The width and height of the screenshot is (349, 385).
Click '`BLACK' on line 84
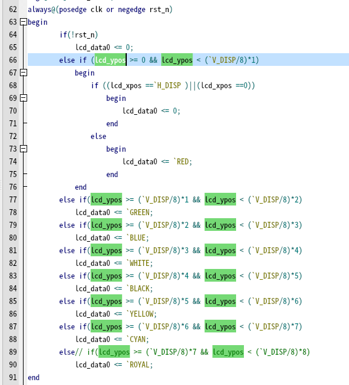pos(138,288)
